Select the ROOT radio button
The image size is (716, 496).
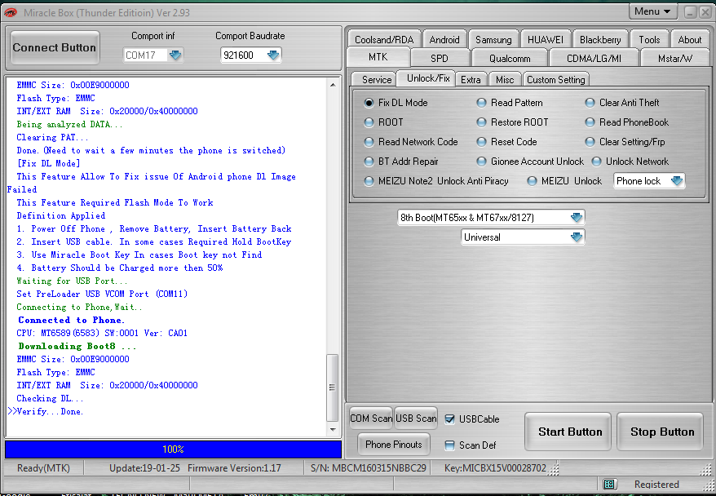point(369,122)
